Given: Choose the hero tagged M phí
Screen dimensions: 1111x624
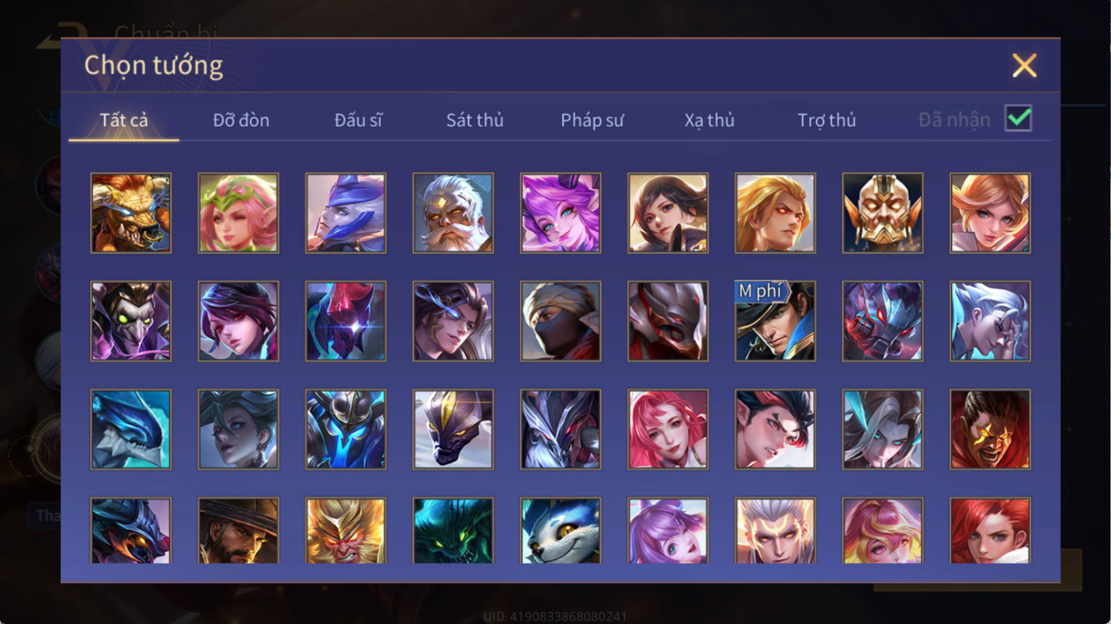Looking at the screenshot, I should pos(775,321).
